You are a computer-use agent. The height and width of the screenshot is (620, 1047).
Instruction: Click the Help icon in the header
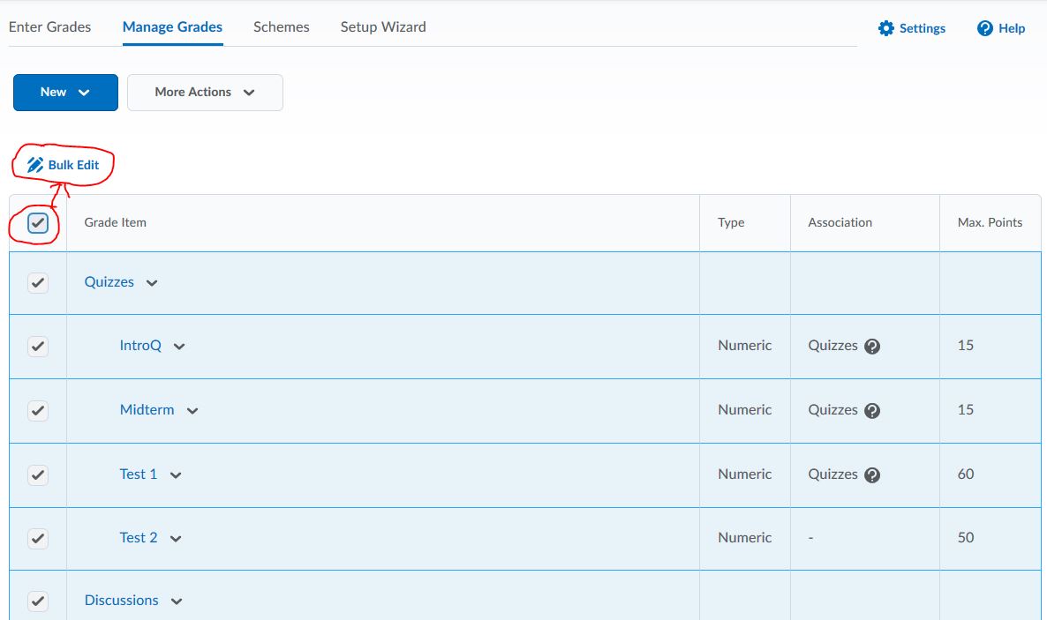(x=983, y=27)
